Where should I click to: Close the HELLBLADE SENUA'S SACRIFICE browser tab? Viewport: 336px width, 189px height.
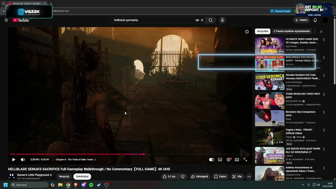[x=45, y=3]
